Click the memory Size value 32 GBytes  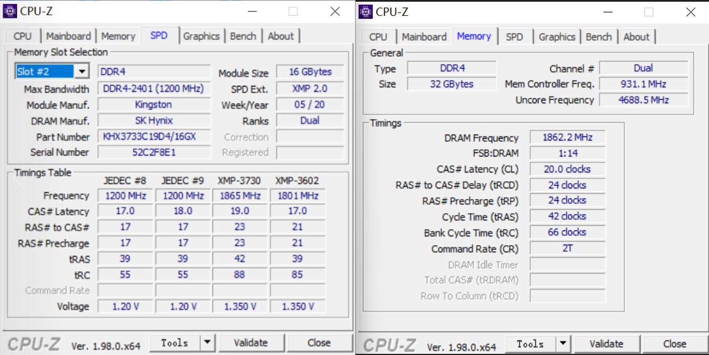pyautogui.click(x=452, y=84)
